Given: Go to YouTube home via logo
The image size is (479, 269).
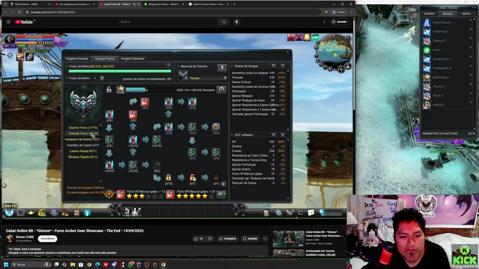Looking at the screenshot, I should [25, 22].
